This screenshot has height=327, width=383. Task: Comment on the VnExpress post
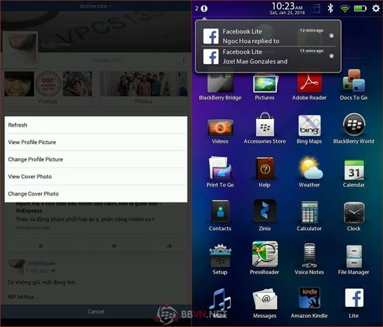coord(114,246)
